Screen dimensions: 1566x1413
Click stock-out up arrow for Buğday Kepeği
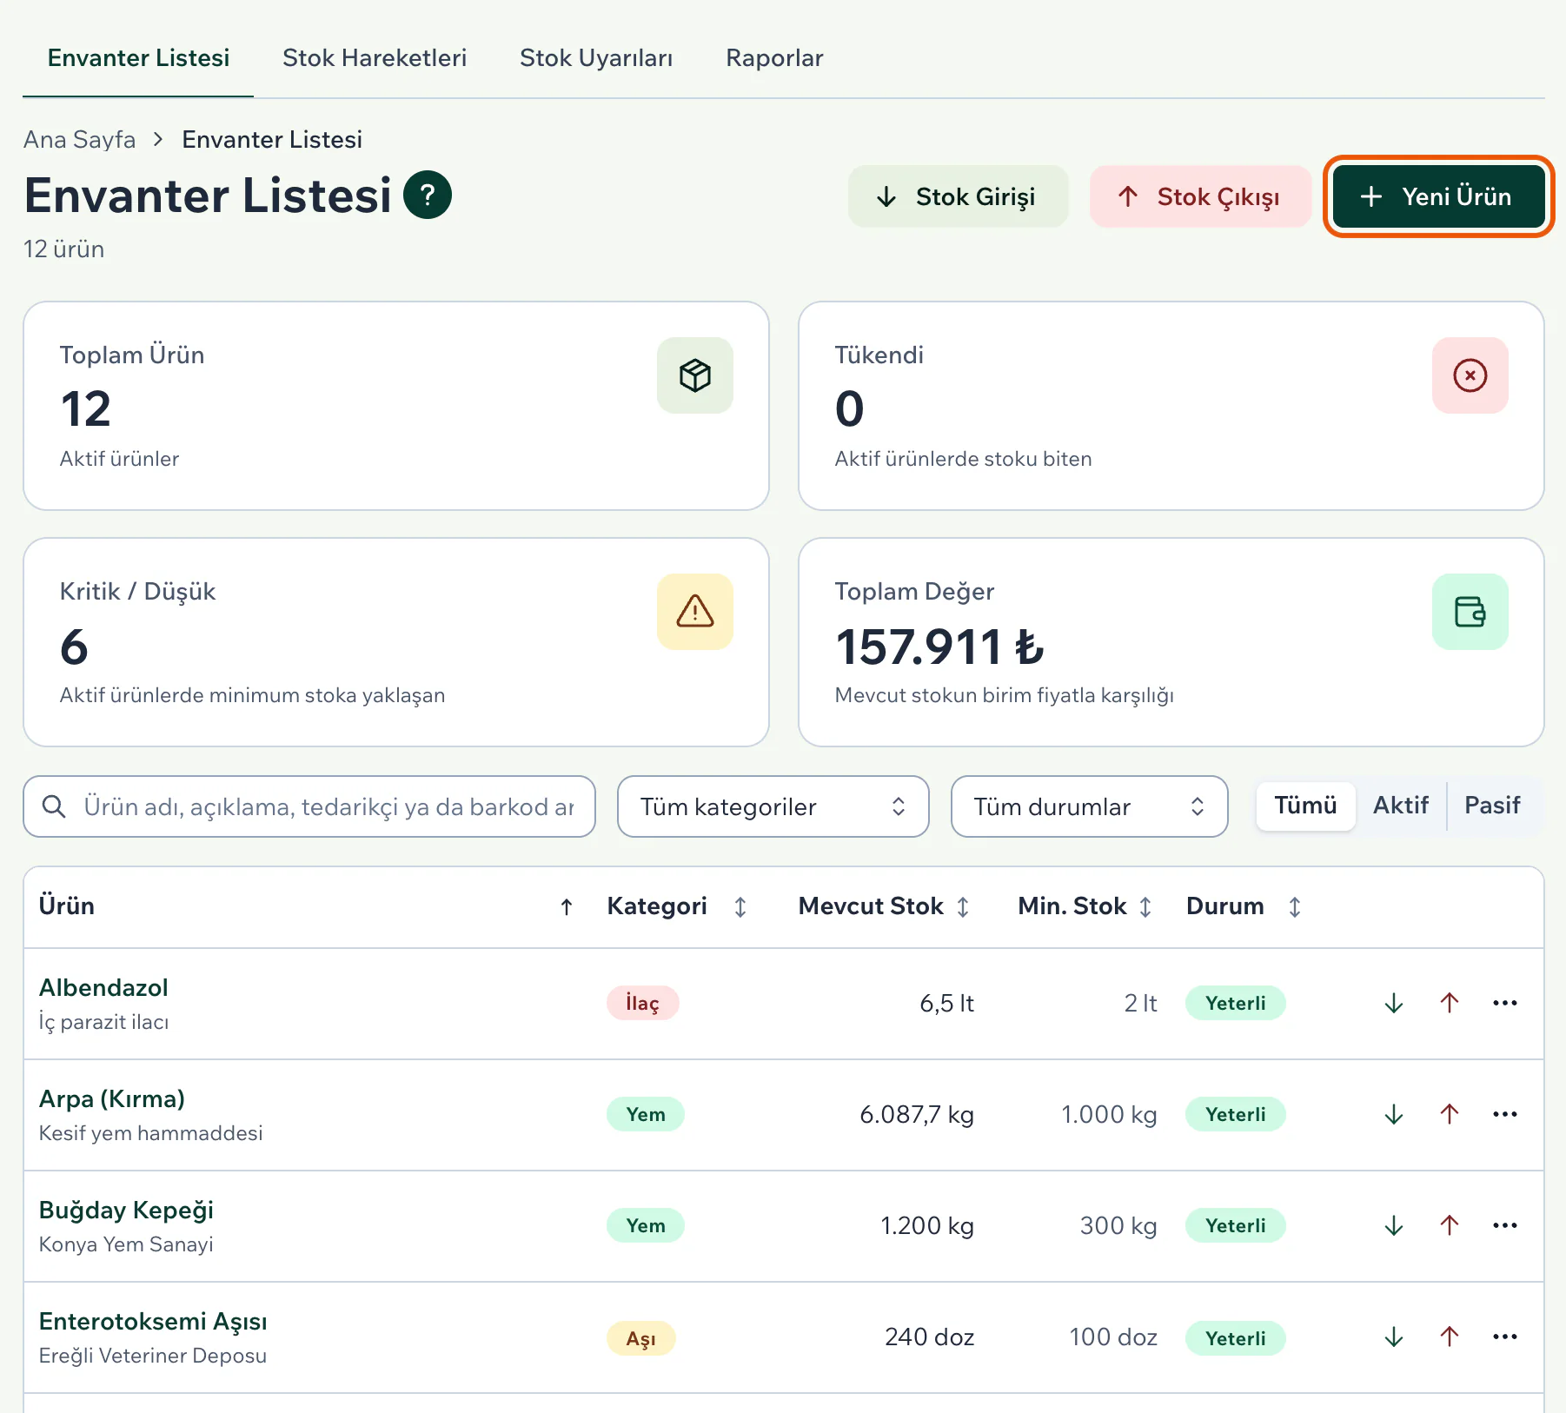pyautogui.click(x=1450, y=1226)
